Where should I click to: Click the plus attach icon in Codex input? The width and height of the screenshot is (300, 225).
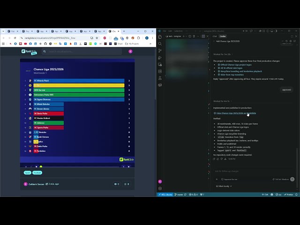tap(217, 179)
